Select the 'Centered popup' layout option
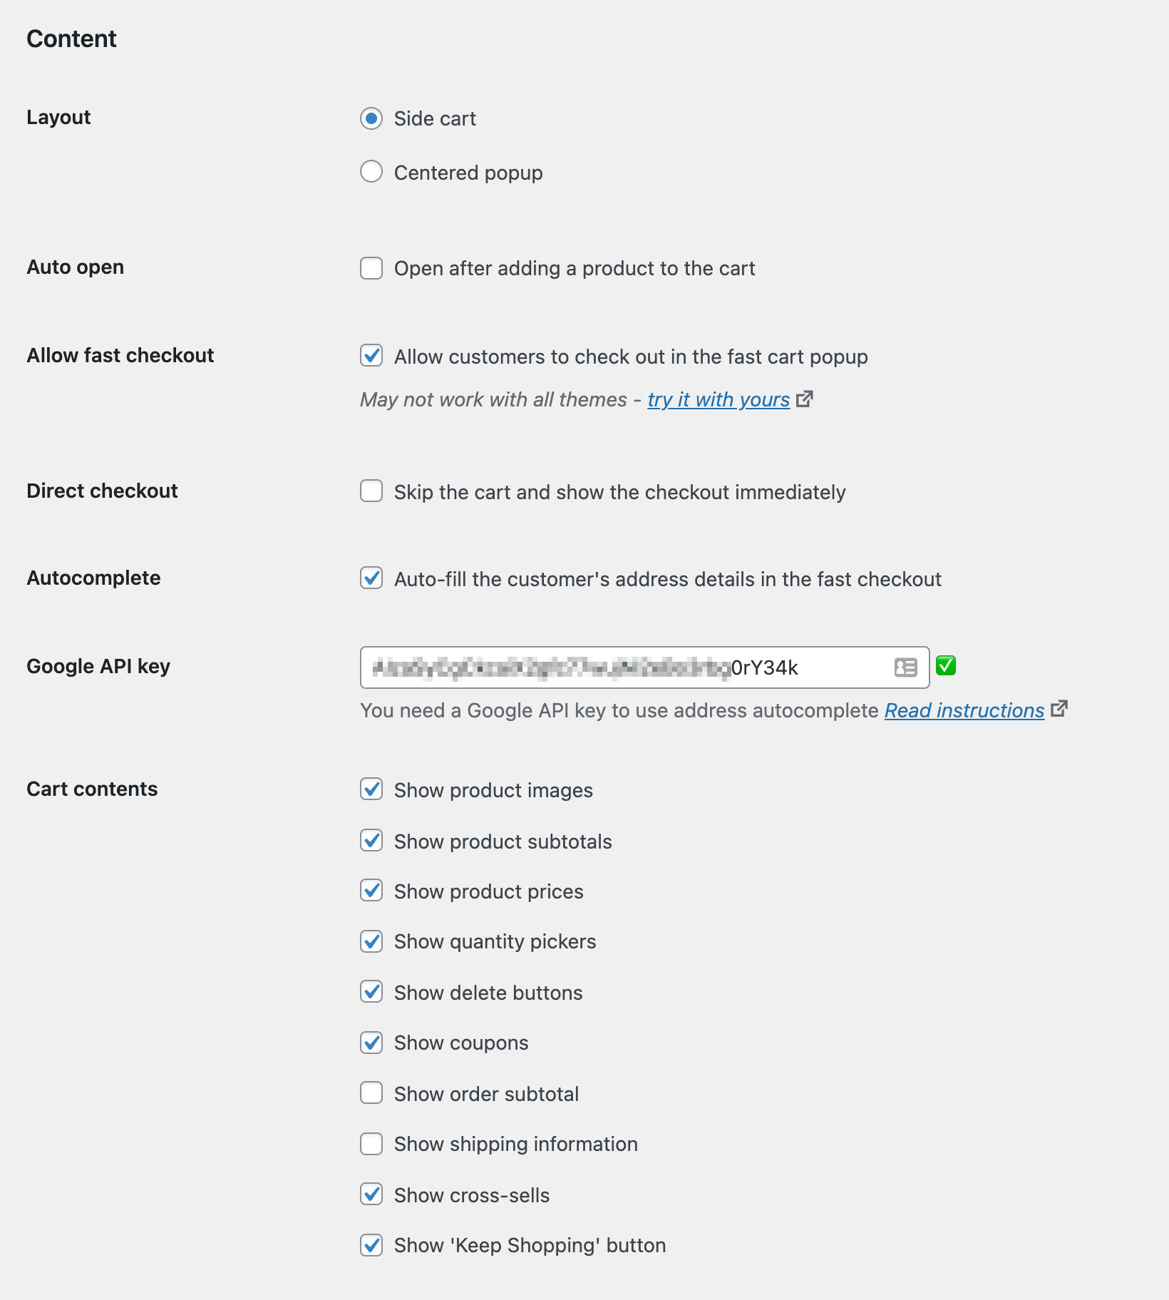1169x1300 pixels. tap(371, 171)
